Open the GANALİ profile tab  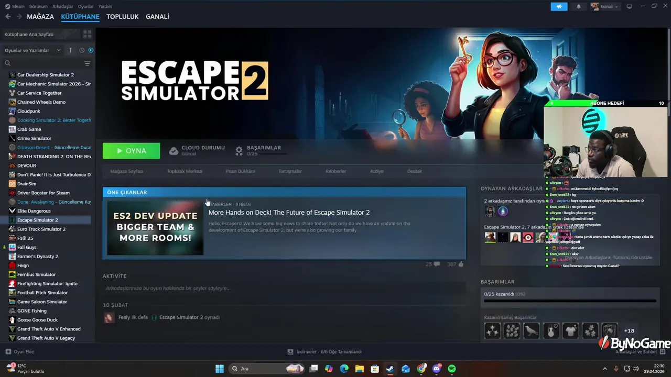coord(157,17)
